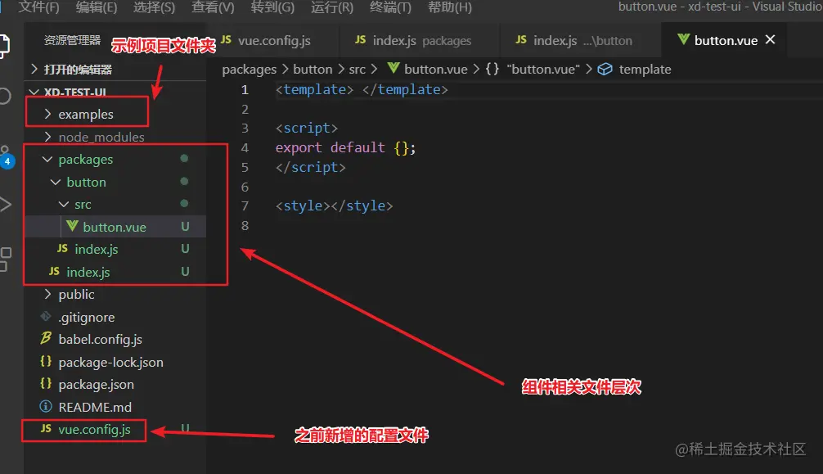The height and width of the screenshot is (474, 823).
Task: Switch to the index.js ...\button tab
Action: pyautogui.click(x=582, y=40)
